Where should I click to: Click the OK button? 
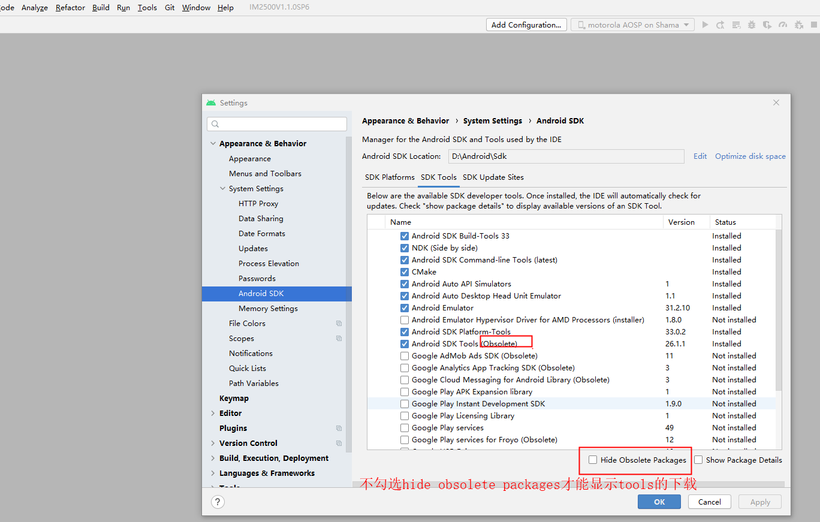659,502
